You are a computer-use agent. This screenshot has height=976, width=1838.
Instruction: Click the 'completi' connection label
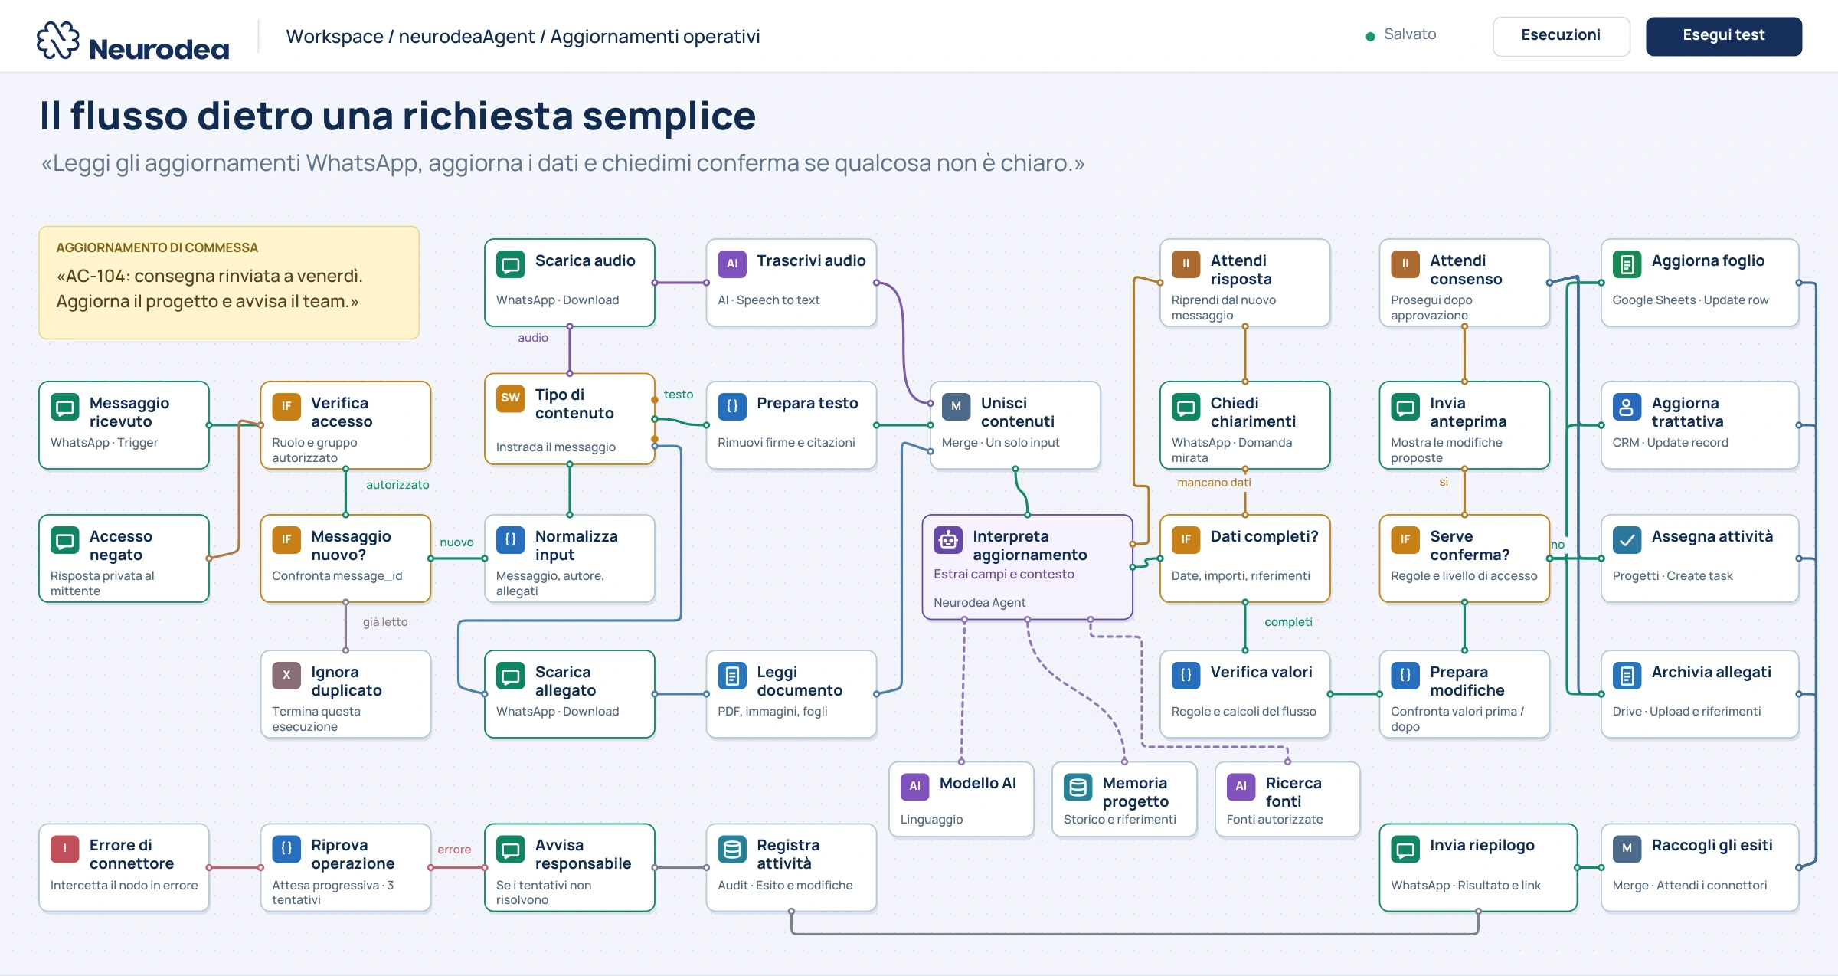[1288, 622]
